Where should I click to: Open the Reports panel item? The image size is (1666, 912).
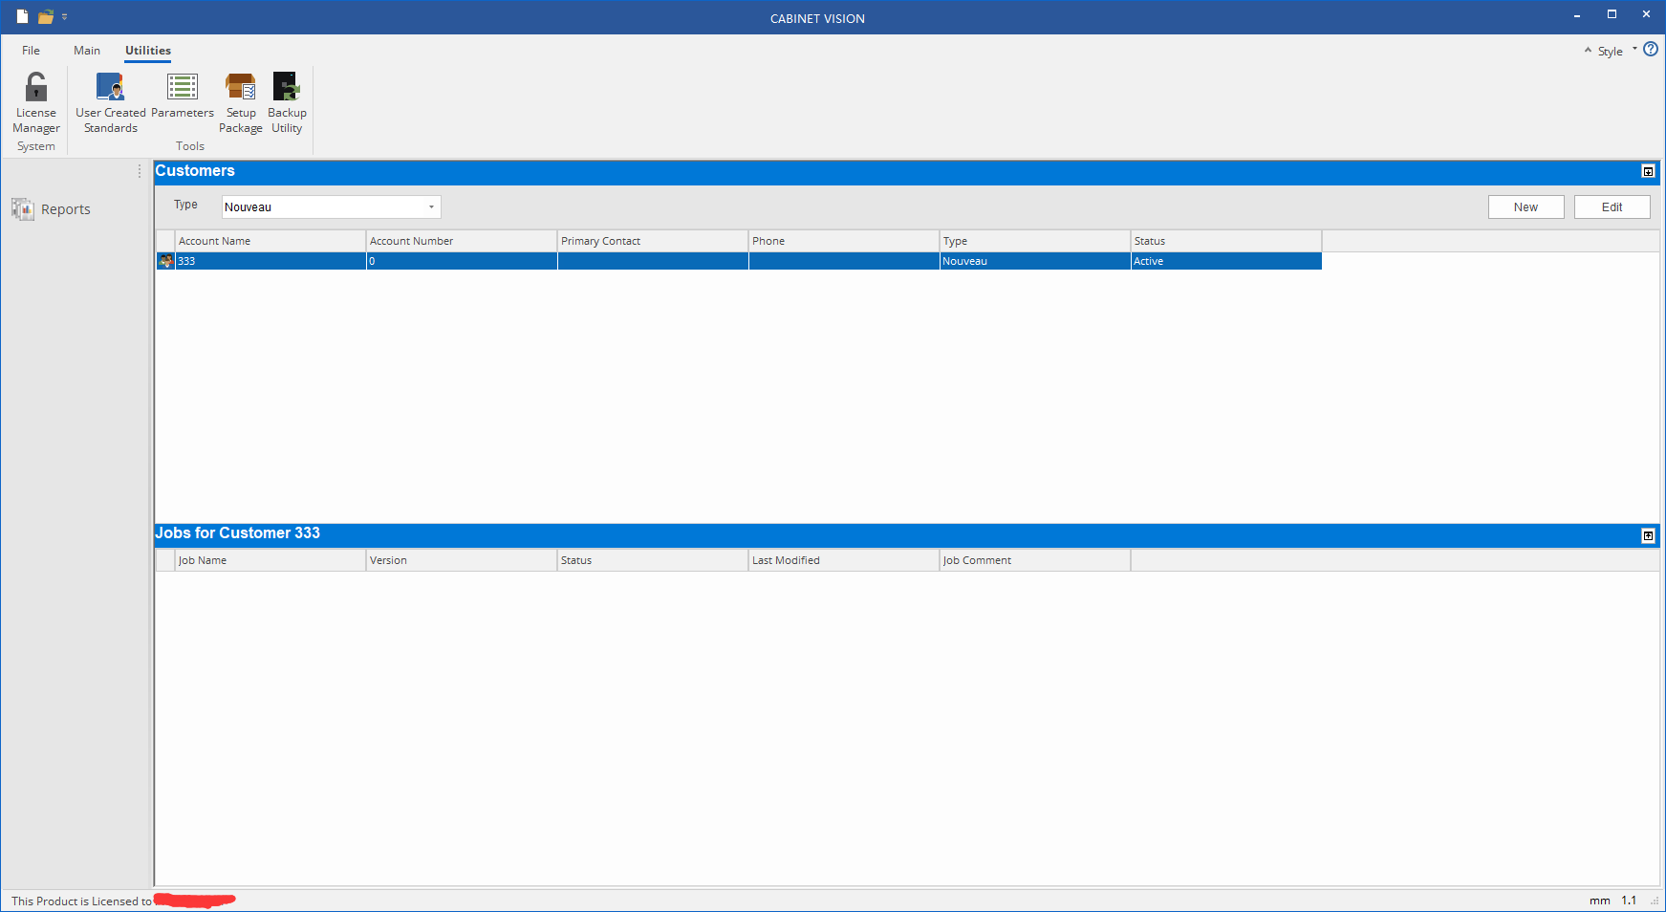52,209
